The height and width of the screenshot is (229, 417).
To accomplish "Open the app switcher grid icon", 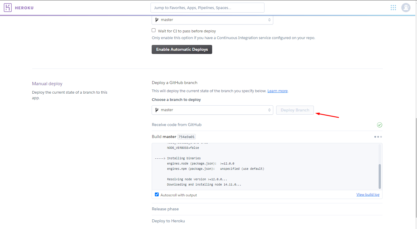I will (393, 8).
